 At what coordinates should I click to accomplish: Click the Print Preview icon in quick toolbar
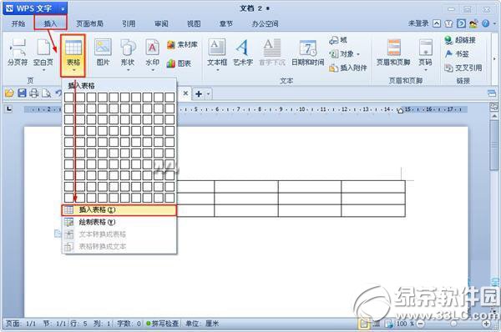[46, 93]
